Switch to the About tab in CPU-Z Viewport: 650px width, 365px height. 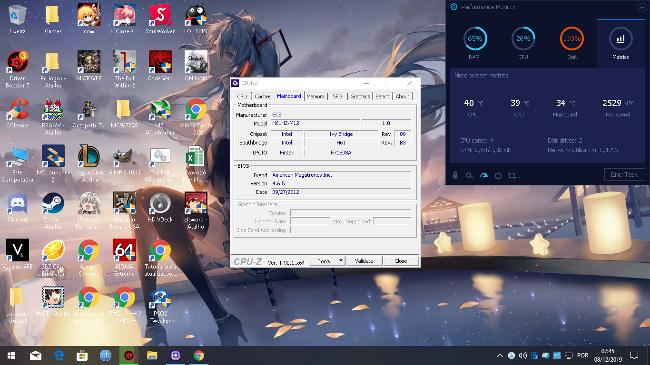403,96
